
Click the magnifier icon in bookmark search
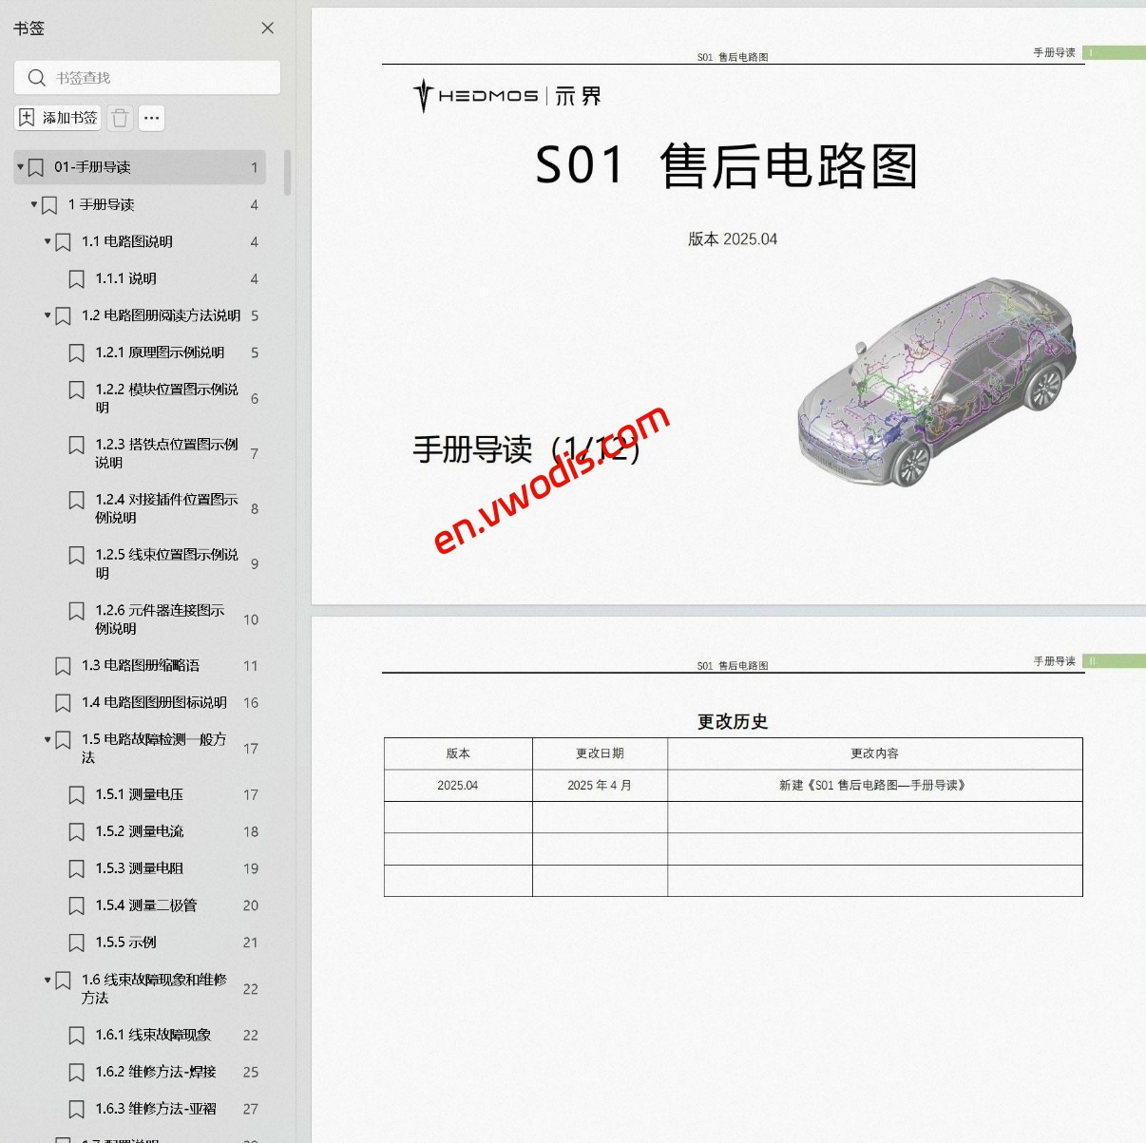37,77
